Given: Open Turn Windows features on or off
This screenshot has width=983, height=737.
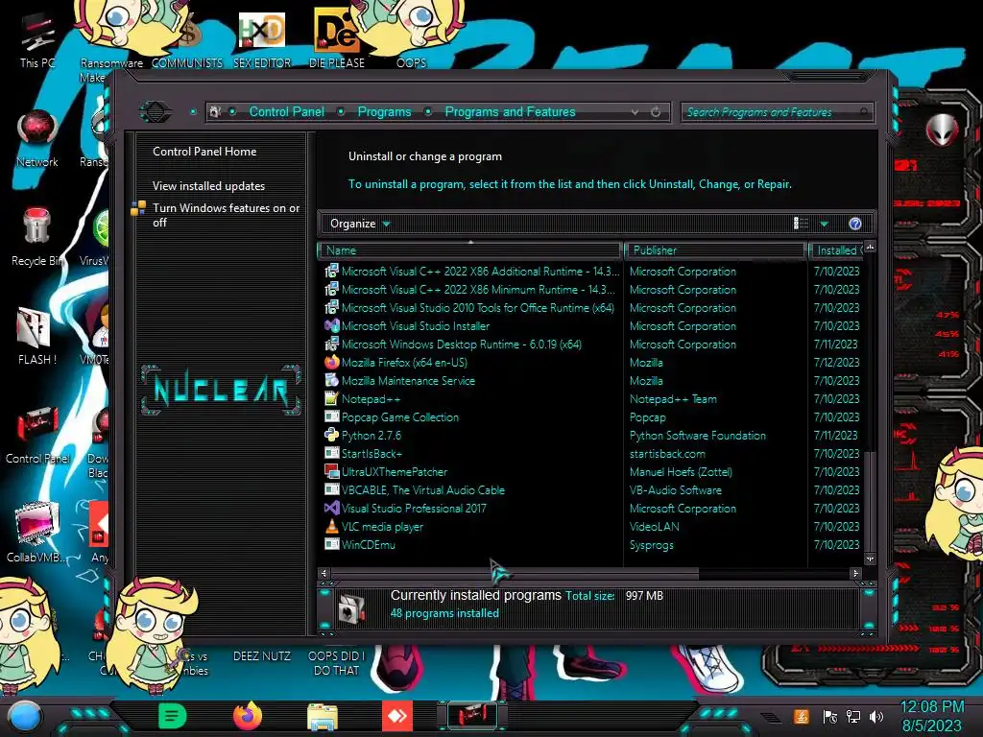Looking at the screenshot, I should (226, 215).
